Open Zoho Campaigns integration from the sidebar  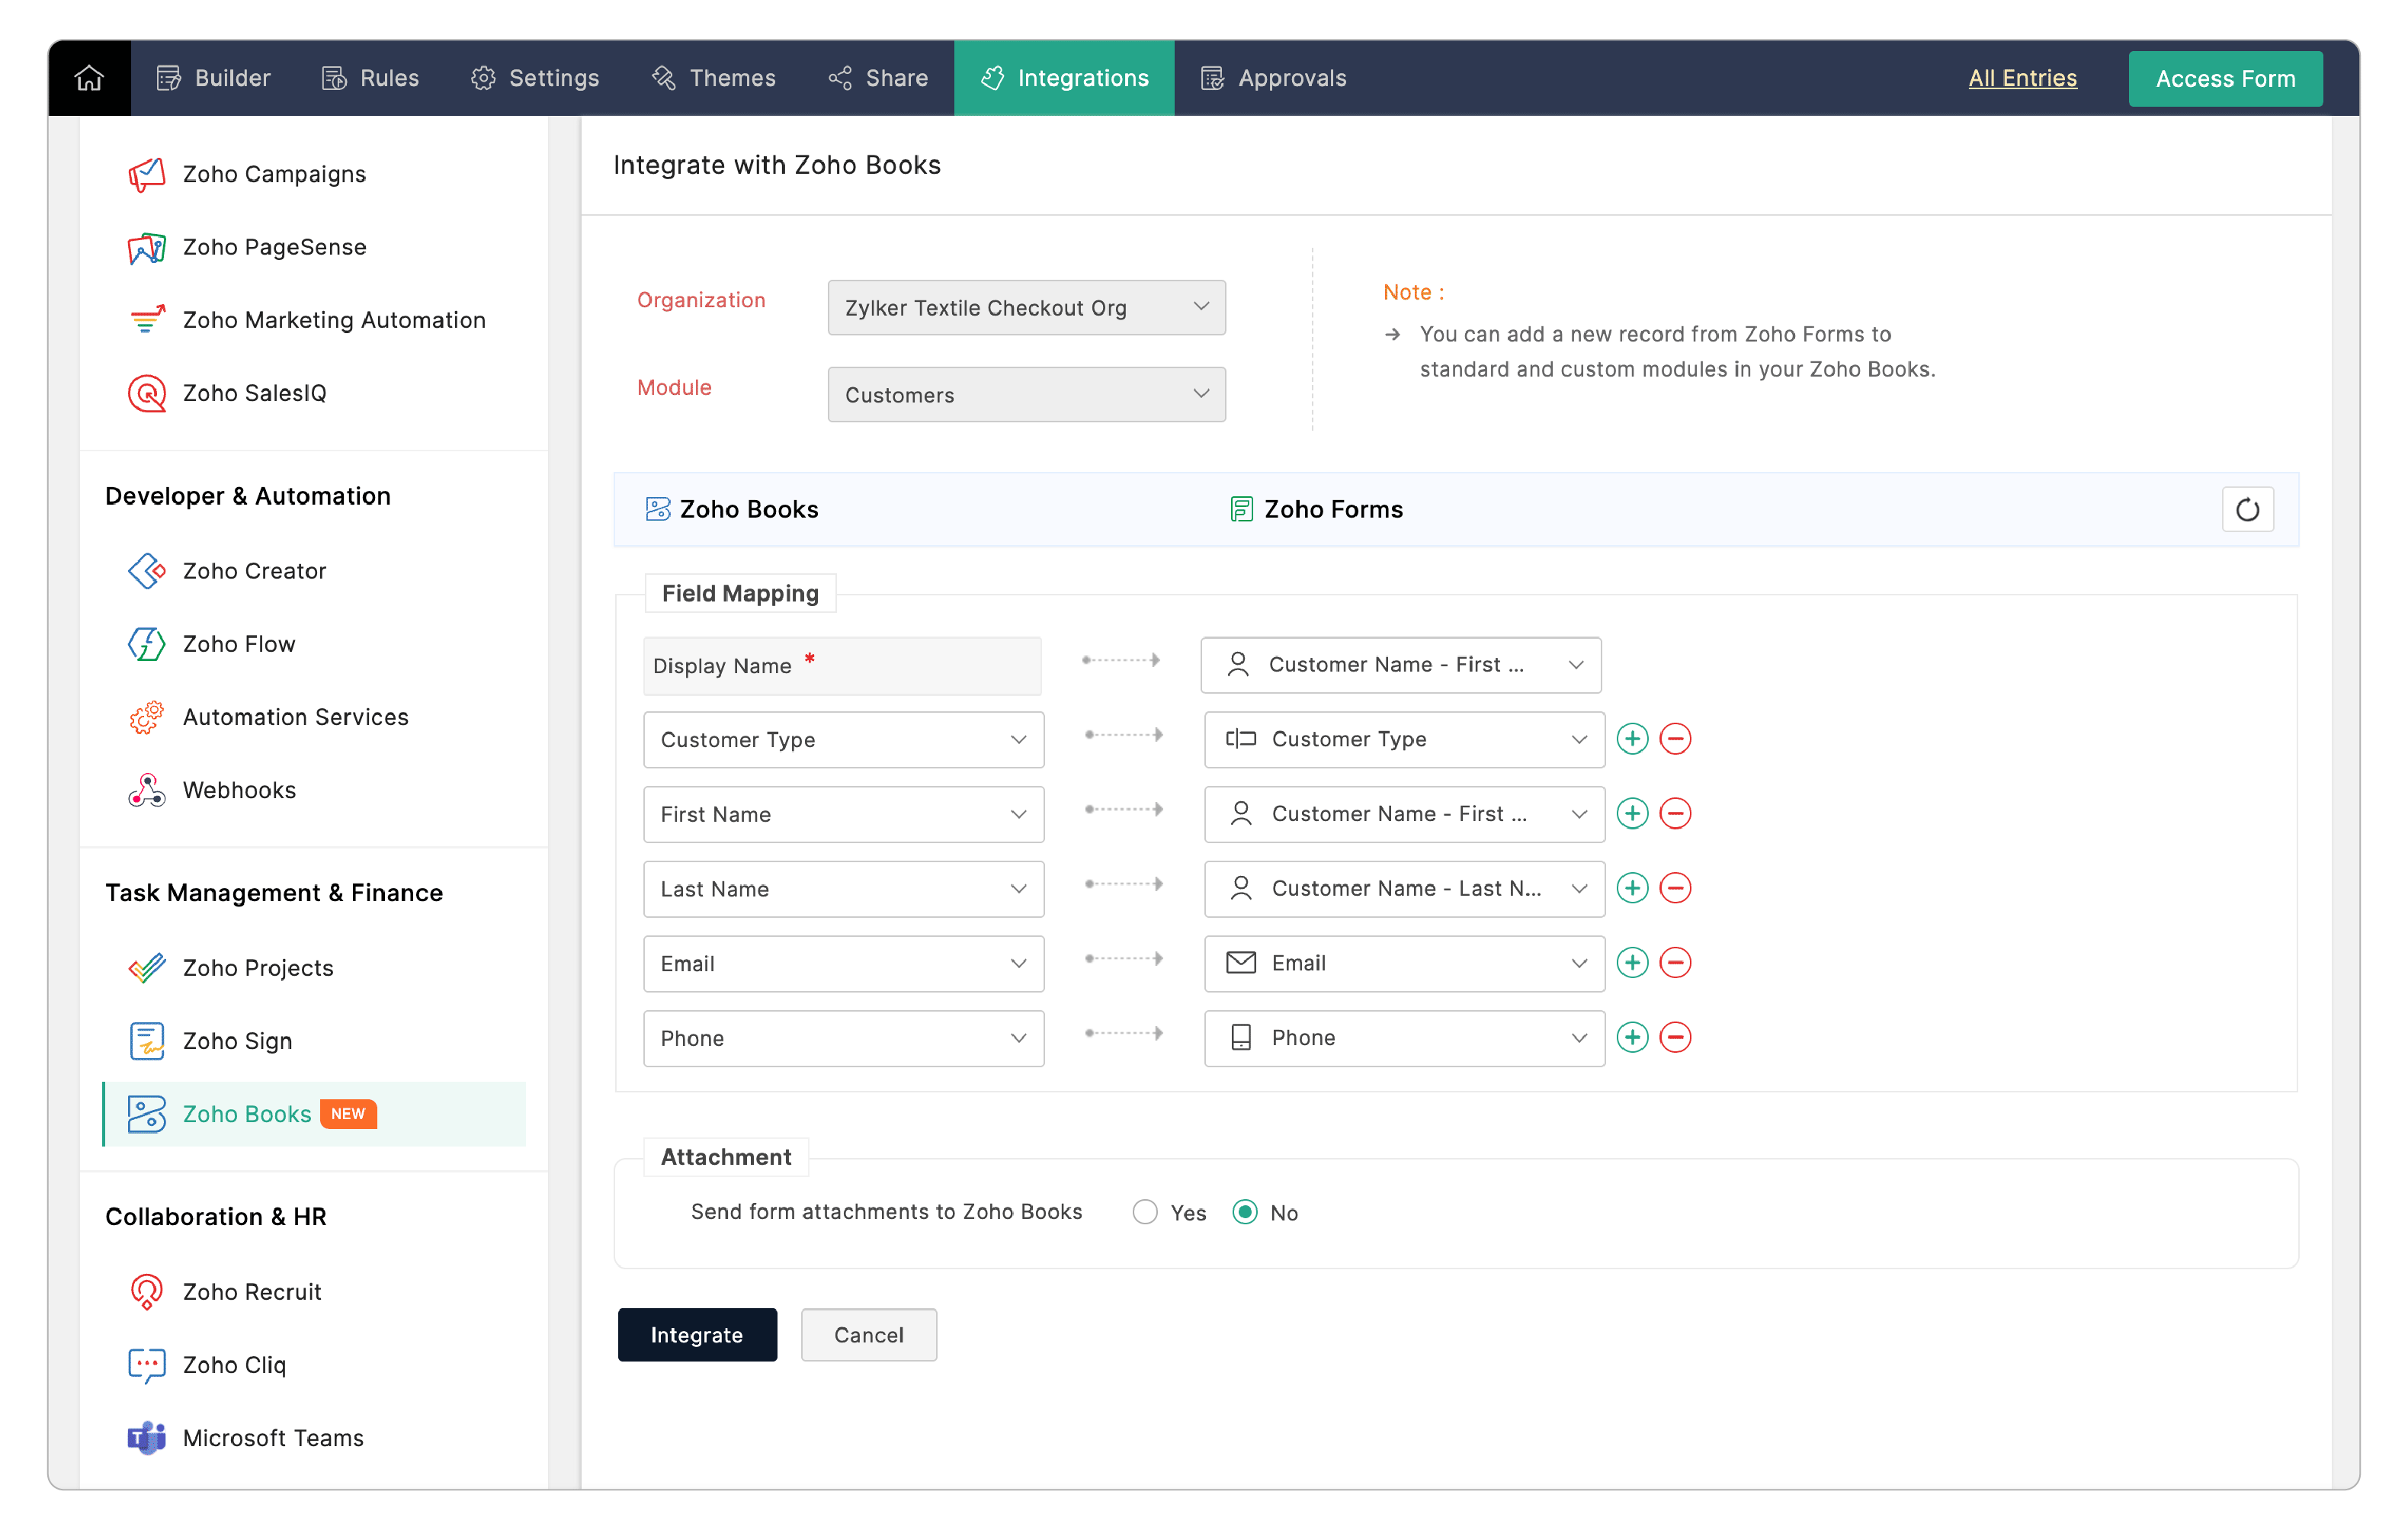(x=274, y=174)
